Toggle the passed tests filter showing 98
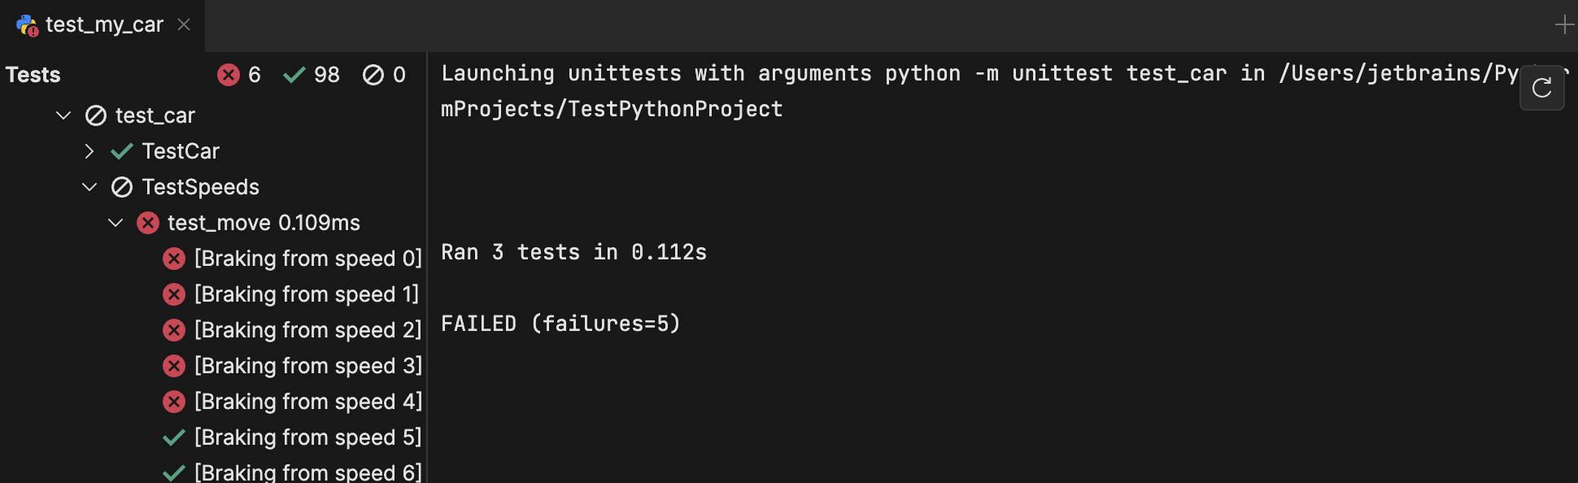 click(x=311, y=75)
